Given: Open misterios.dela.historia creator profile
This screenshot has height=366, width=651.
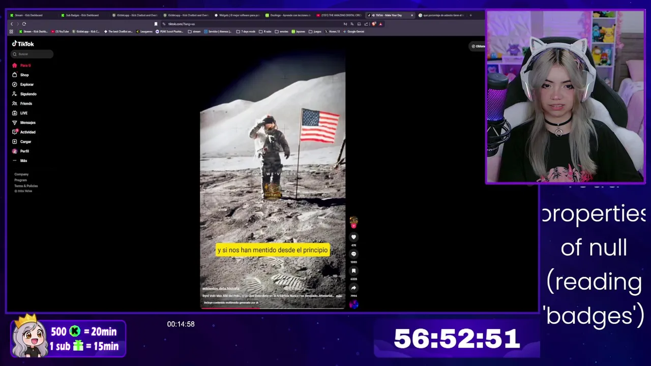Looking at the screenshot, I should 221,289.
